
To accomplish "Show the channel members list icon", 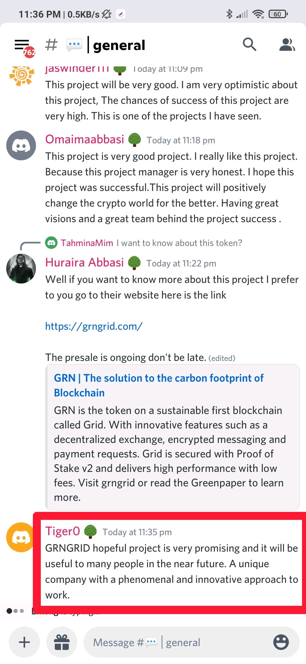I will [x=287, y=45].
